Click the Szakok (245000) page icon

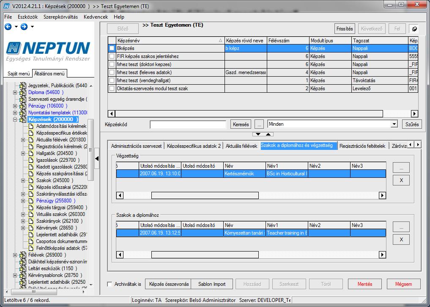[31, 180]
